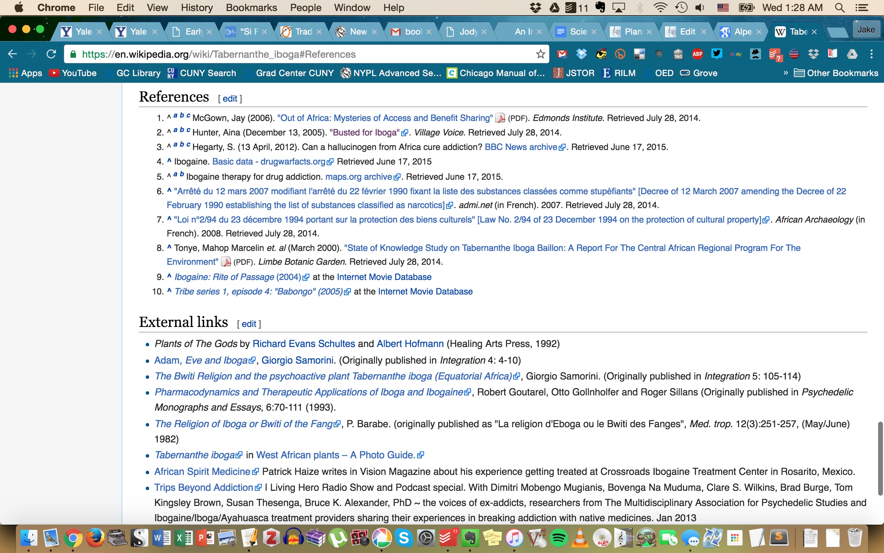Open the Apps bookmark shortcut
The image size is (884, 553).
click(x=26, y=73)
